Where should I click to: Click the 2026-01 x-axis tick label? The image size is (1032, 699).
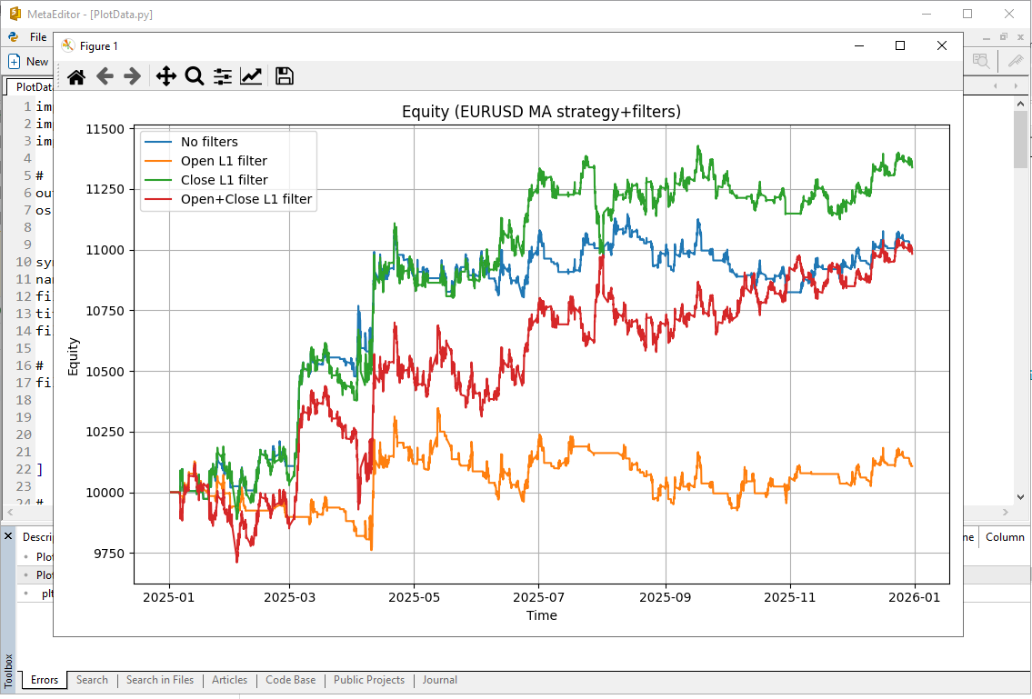point(914,597)
